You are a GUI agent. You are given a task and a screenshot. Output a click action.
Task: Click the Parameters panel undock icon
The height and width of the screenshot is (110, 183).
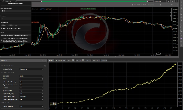tap(43, 60)
